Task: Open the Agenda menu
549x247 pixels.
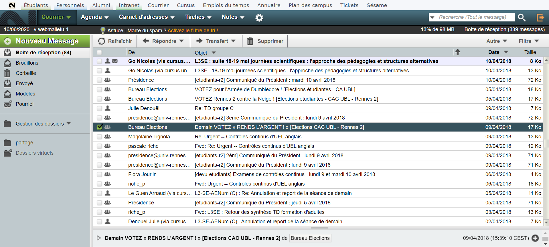Action: [x=94, y=17]
